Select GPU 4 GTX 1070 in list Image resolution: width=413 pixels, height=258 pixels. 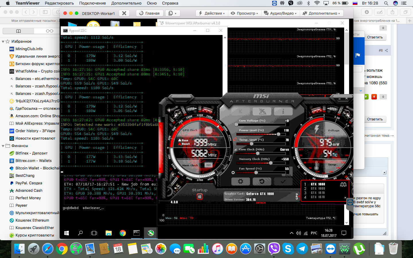click(x=318, y=197)
